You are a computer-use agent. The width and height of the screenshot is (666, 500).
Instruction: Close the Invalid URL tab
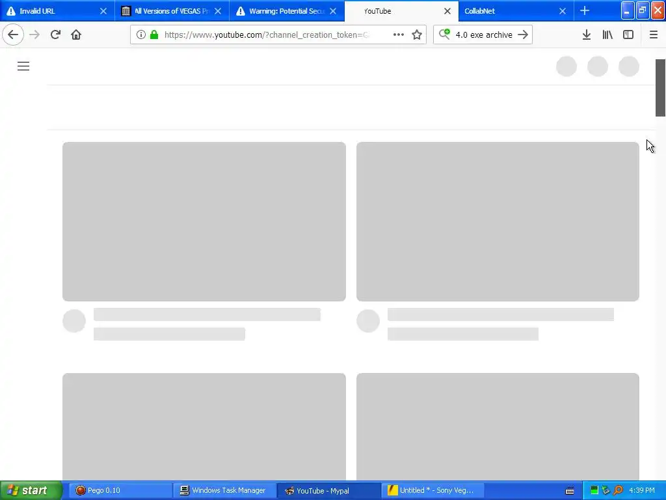click(103, 11)
